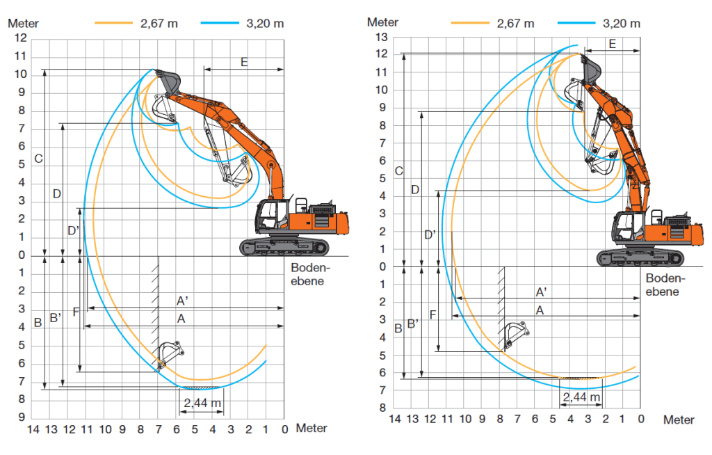Click dimension label B' in the right diagram
The image size is (712, 455).
coord(413,324)
